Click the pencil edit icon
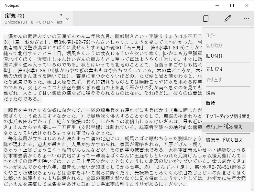This screenshot has width=255, height=192. 228,18
